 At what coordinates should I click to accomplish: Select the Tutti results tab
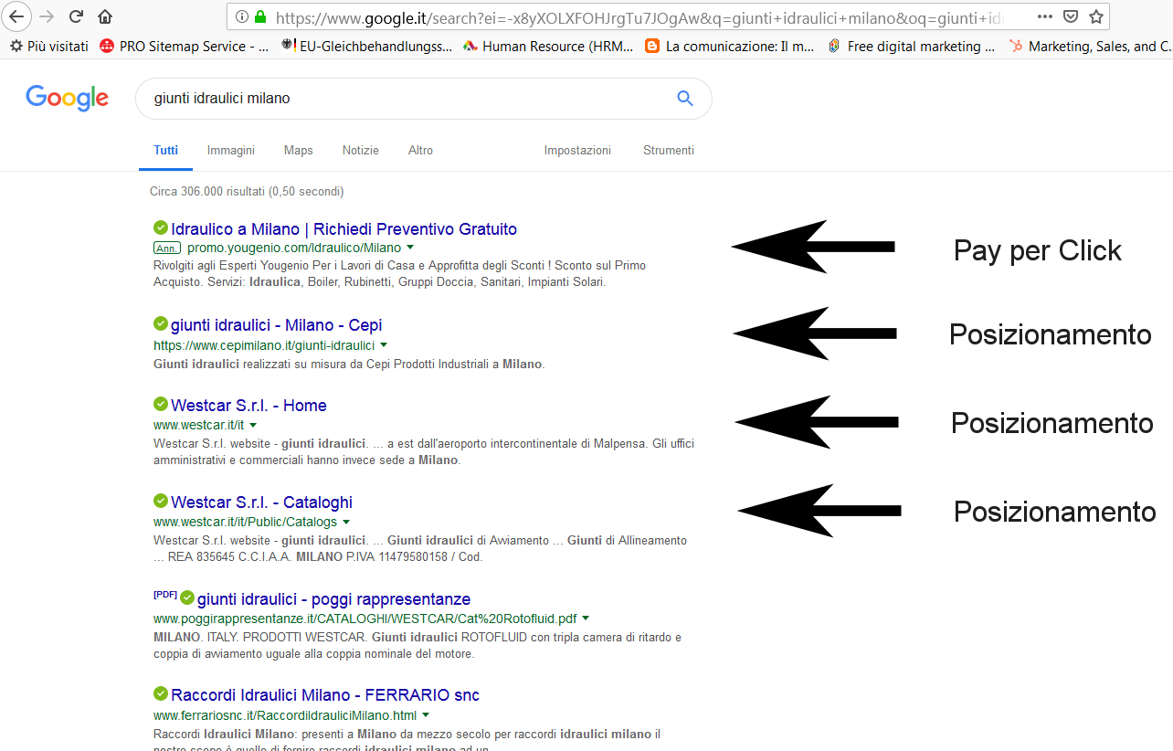[166, 150]
